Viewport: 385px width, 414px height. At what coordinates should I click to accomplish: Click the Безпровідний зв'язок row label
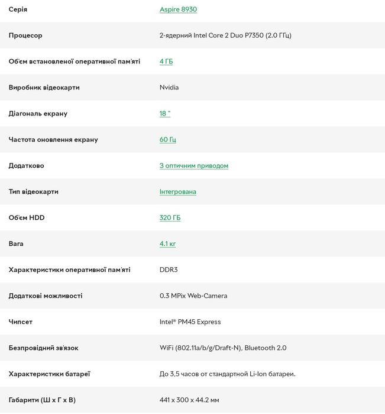click(44, 348)
